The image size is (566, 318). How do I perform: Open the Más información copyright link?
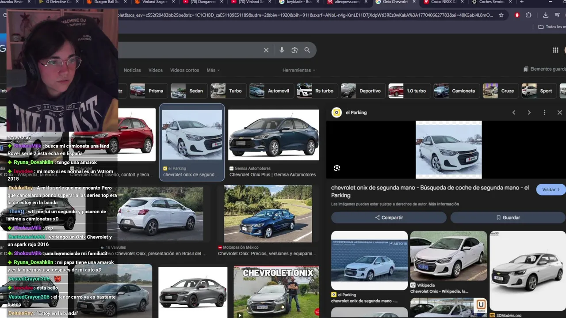[x=444, y=204]
